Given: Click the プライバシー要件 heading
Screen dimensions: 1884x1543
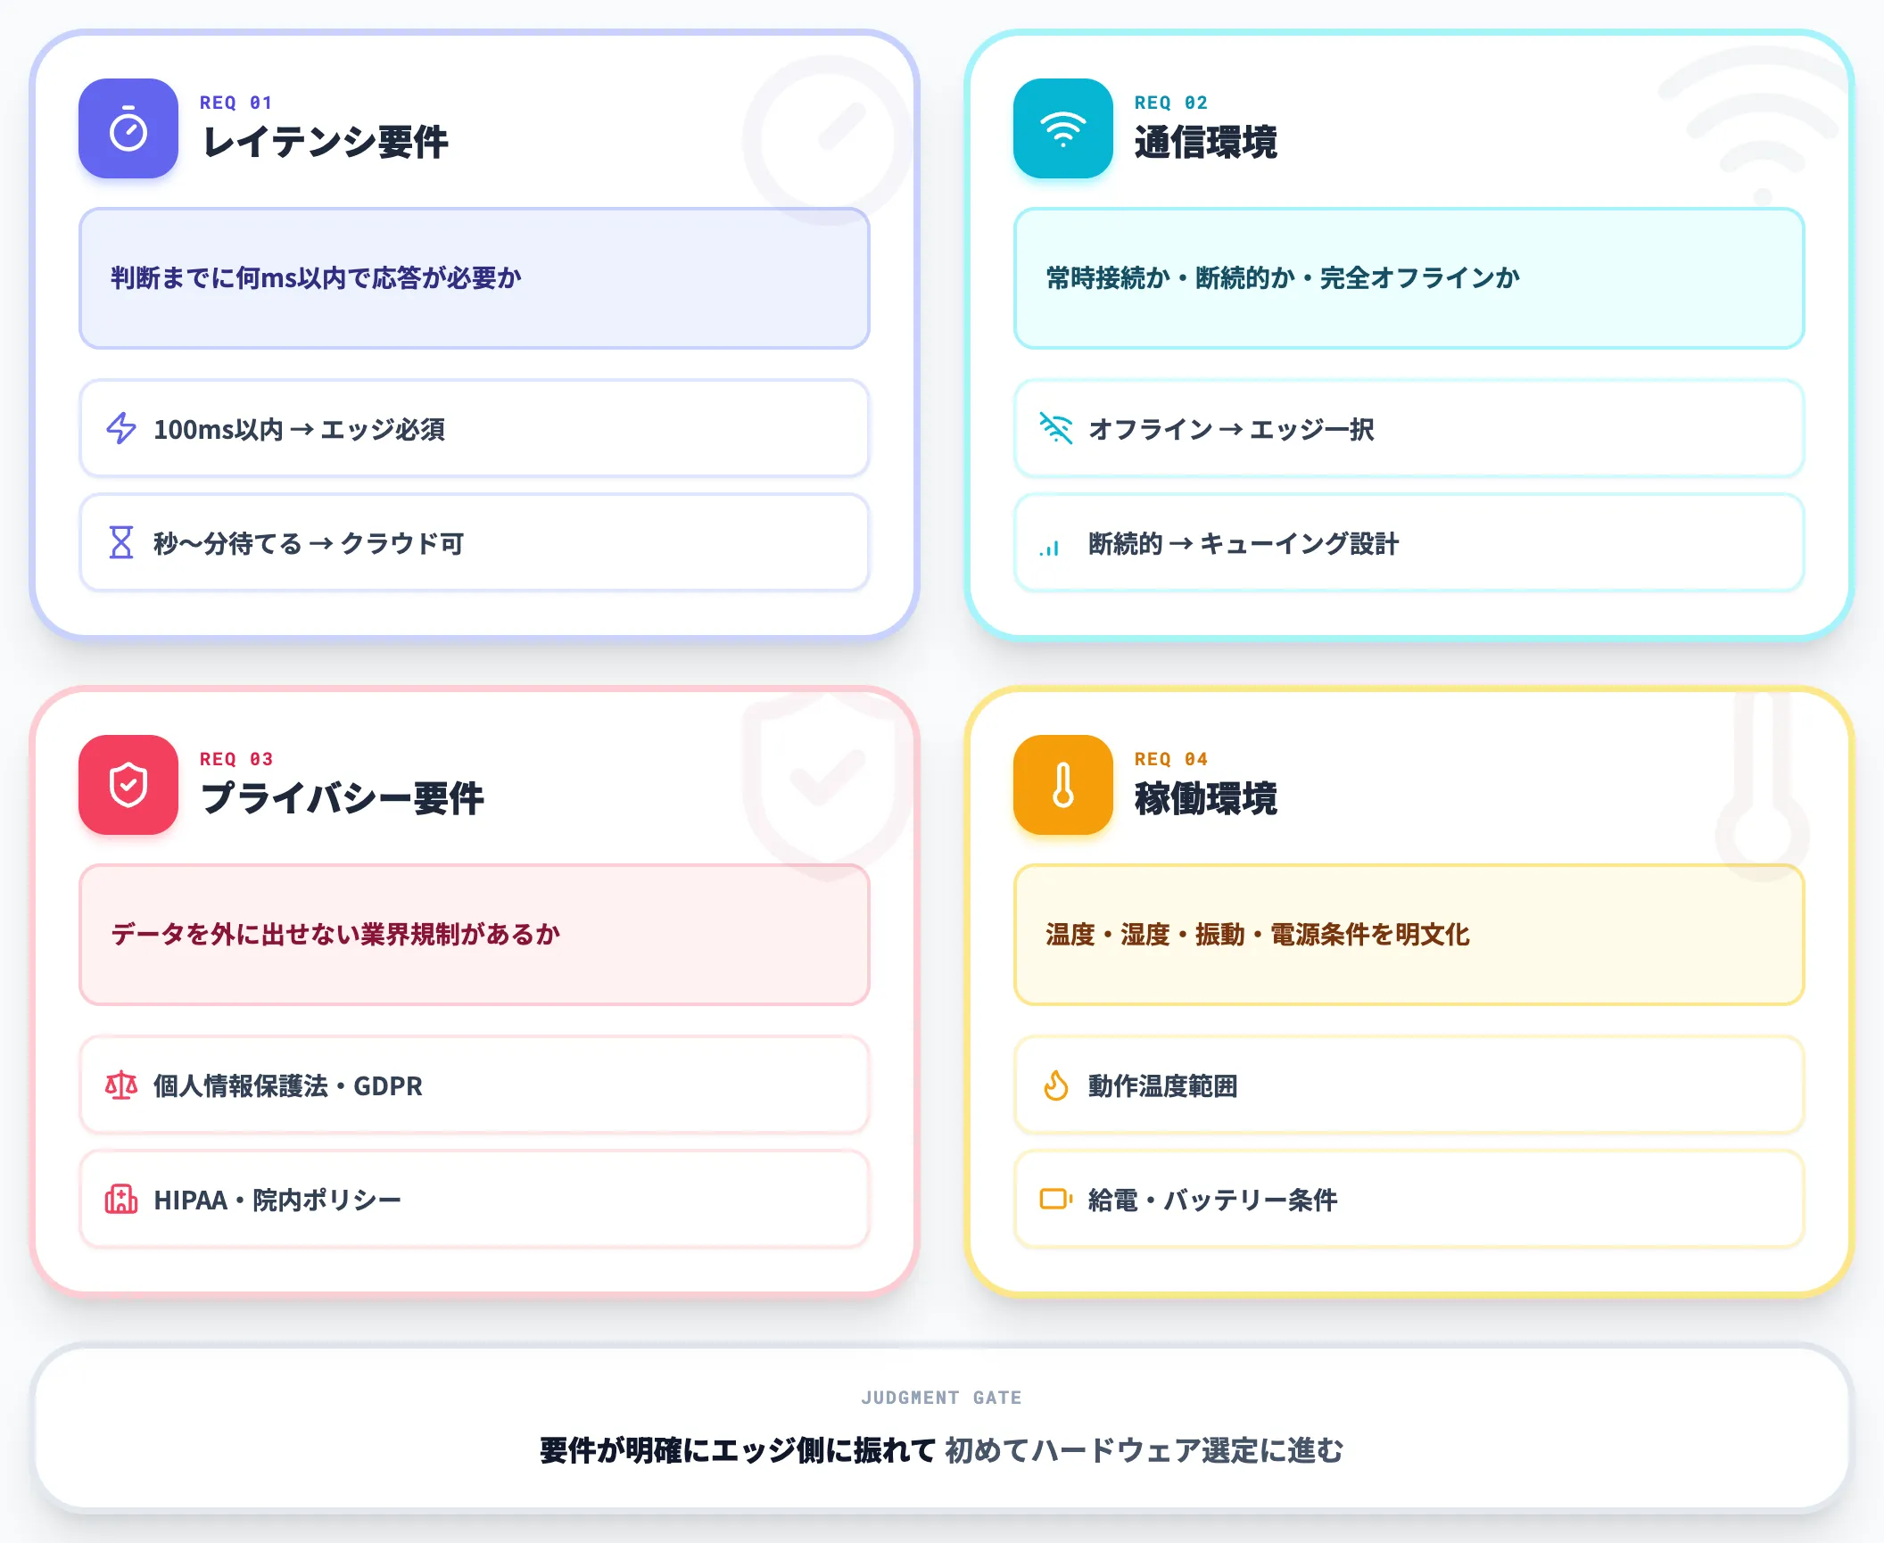Looking at the screenshot, I should coord(343,799).
